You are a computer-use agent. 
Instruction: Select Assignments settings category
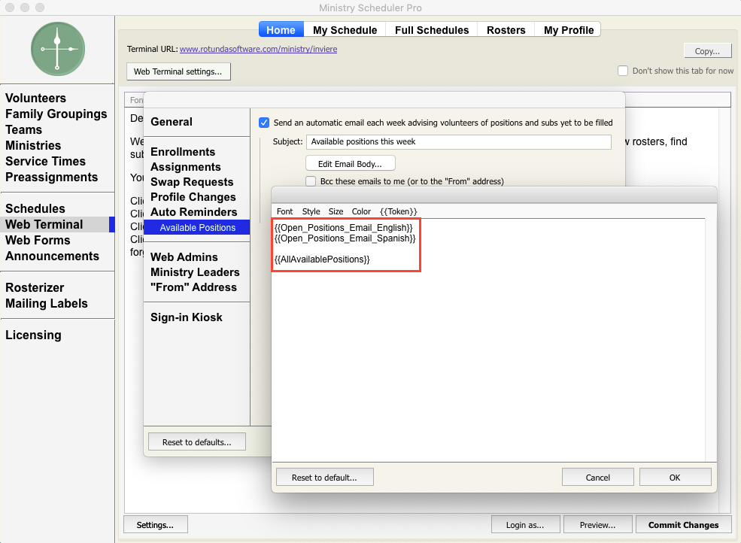pos(186,167)
